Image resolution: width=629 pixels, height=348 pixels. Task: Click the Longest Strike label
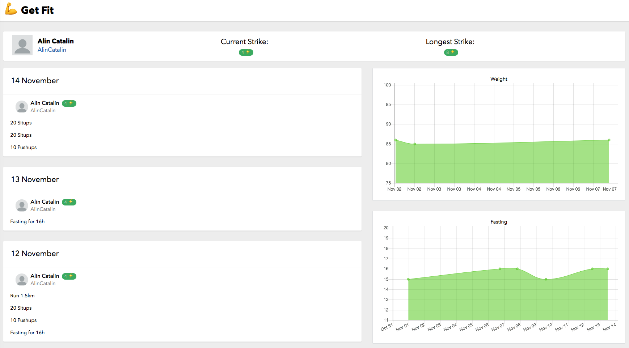click(450, 42)
